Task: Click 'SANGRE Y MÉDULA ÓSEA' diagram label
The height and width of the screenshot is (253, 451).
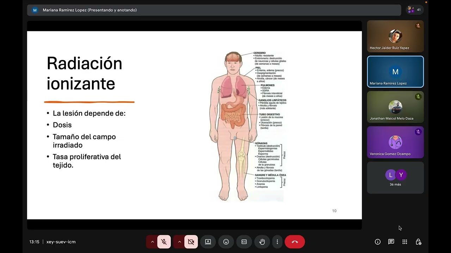Action: [271, 175]
